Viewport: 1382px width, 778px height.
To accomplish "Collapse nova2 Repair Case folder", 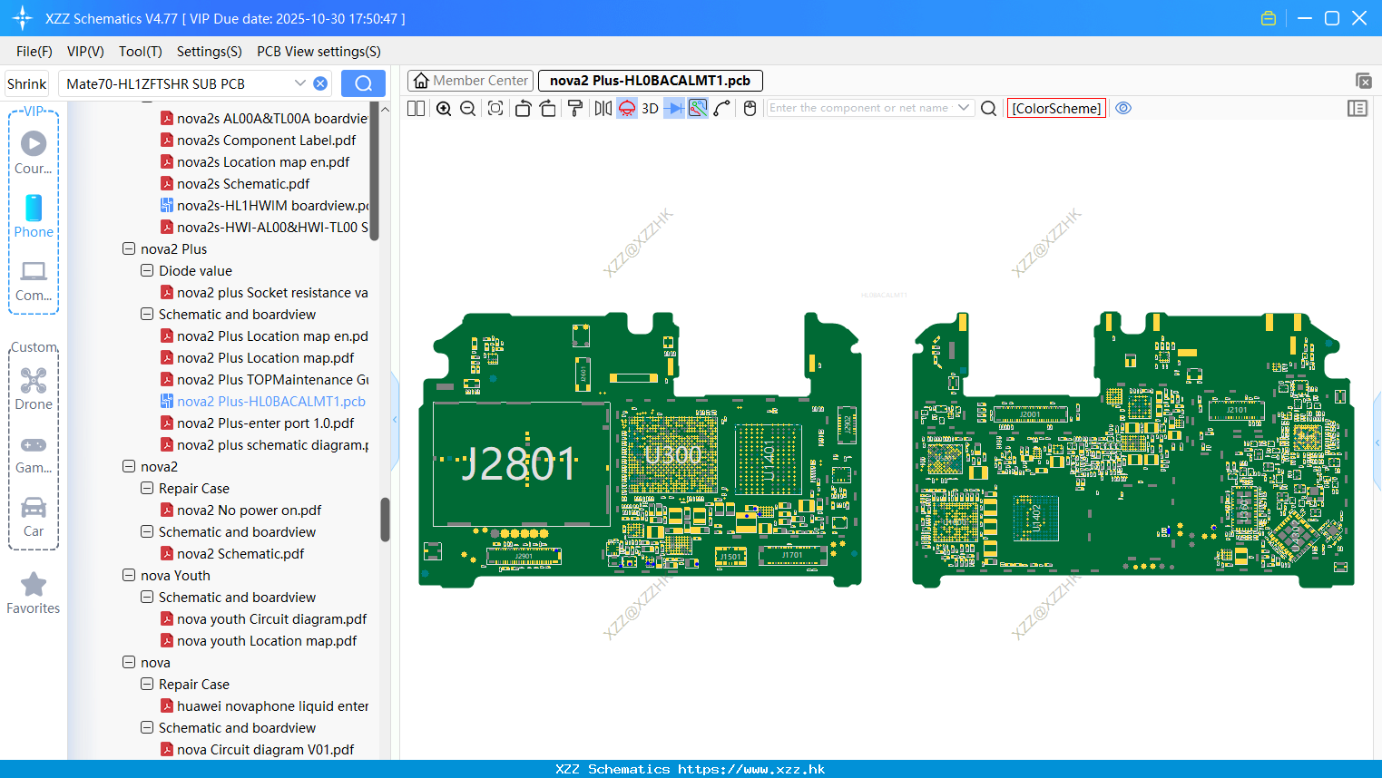I will coord(147,488).
